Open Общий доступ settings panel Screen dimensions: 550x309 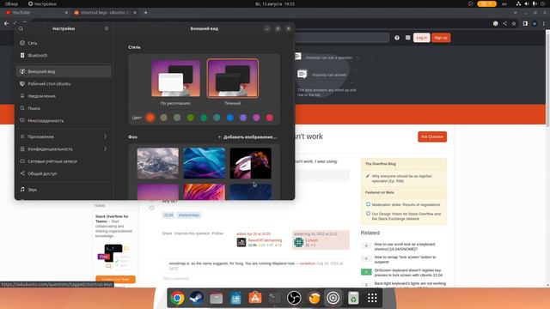pyautogui.click(x=64, y=173)
